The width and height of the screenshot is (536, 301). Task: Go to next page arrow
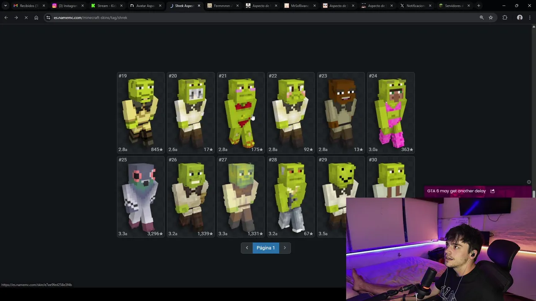(x=285, y=248)
